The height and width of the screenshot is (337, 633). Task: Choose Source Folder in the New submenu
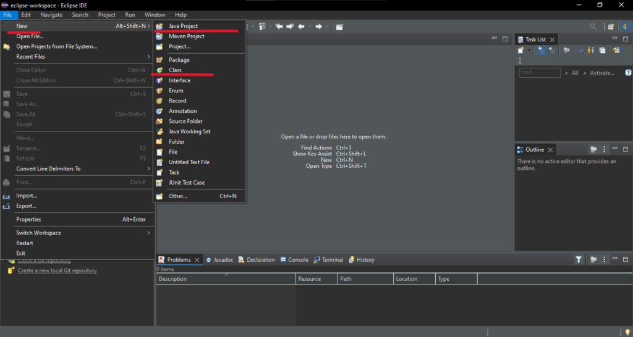coord(200,121)
